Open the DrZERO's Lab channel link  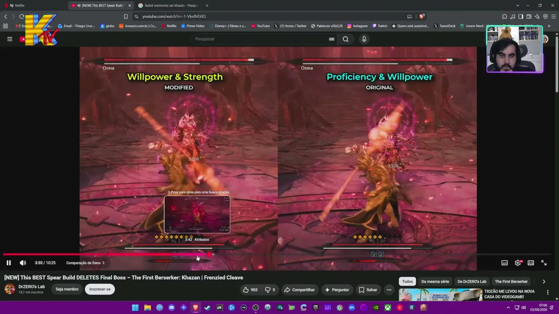pos(31,287)
